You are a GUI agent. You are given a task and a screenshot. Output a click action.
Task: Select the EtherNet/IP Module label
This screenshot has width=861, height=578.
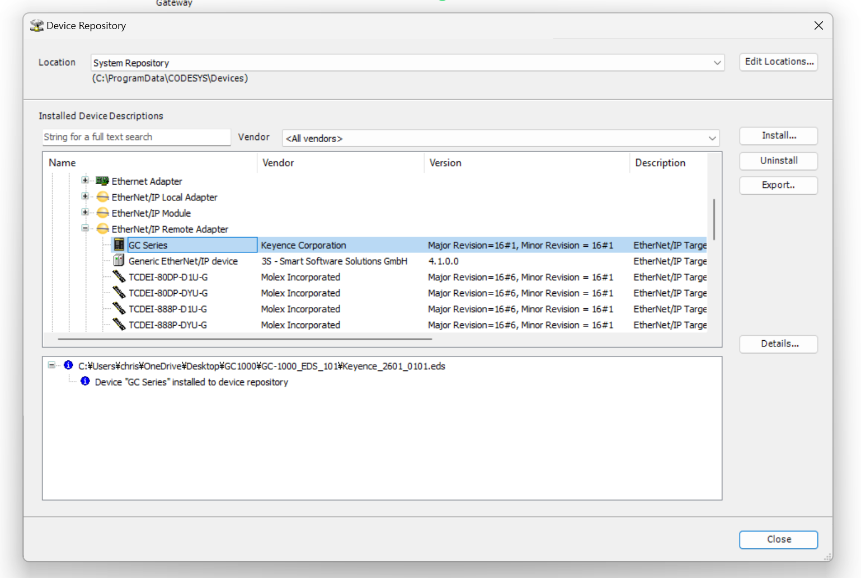[x=151, y=213]
